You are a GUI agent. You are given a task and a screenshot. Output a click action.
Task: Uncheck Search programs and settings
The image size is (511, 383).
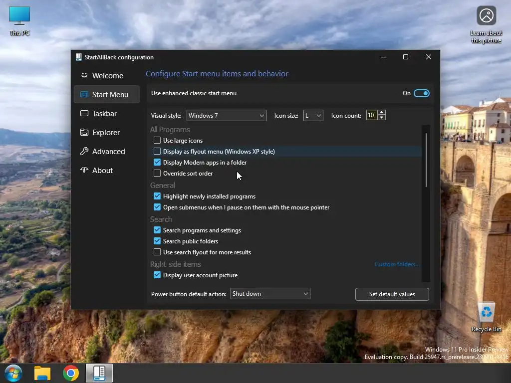click(x=157, y=230)
